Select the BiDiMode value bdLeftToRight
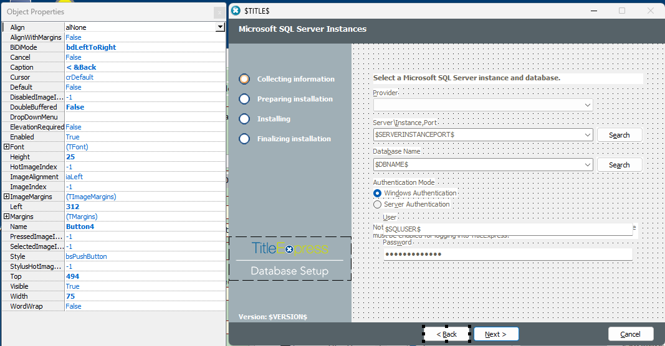665x346 pixels. coord(91,47)
